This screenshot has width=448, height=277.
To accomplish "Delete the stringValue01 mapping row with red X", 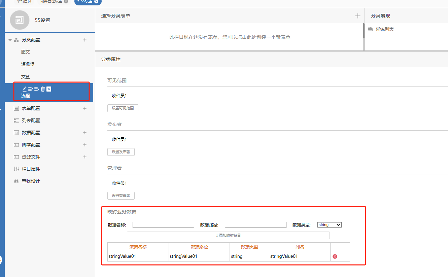I will (x=335, y=256).
